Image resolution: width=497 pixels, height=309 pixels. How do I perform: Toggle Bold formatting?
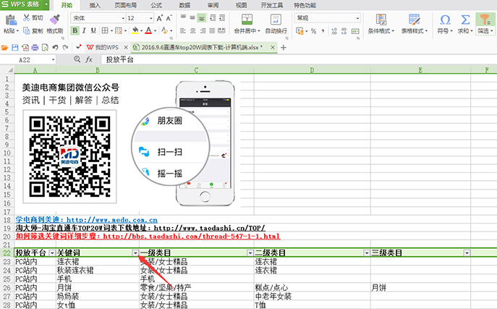(x=75, y=30)
